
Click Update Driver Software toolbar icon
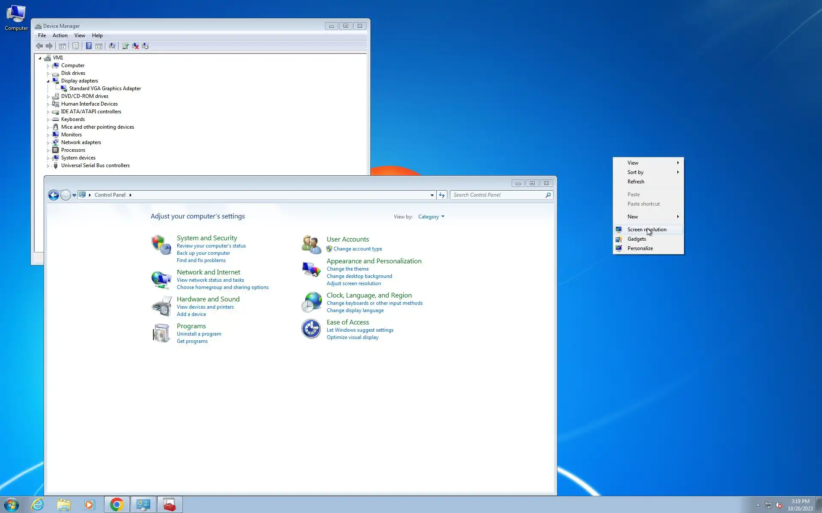coord(125,46)
